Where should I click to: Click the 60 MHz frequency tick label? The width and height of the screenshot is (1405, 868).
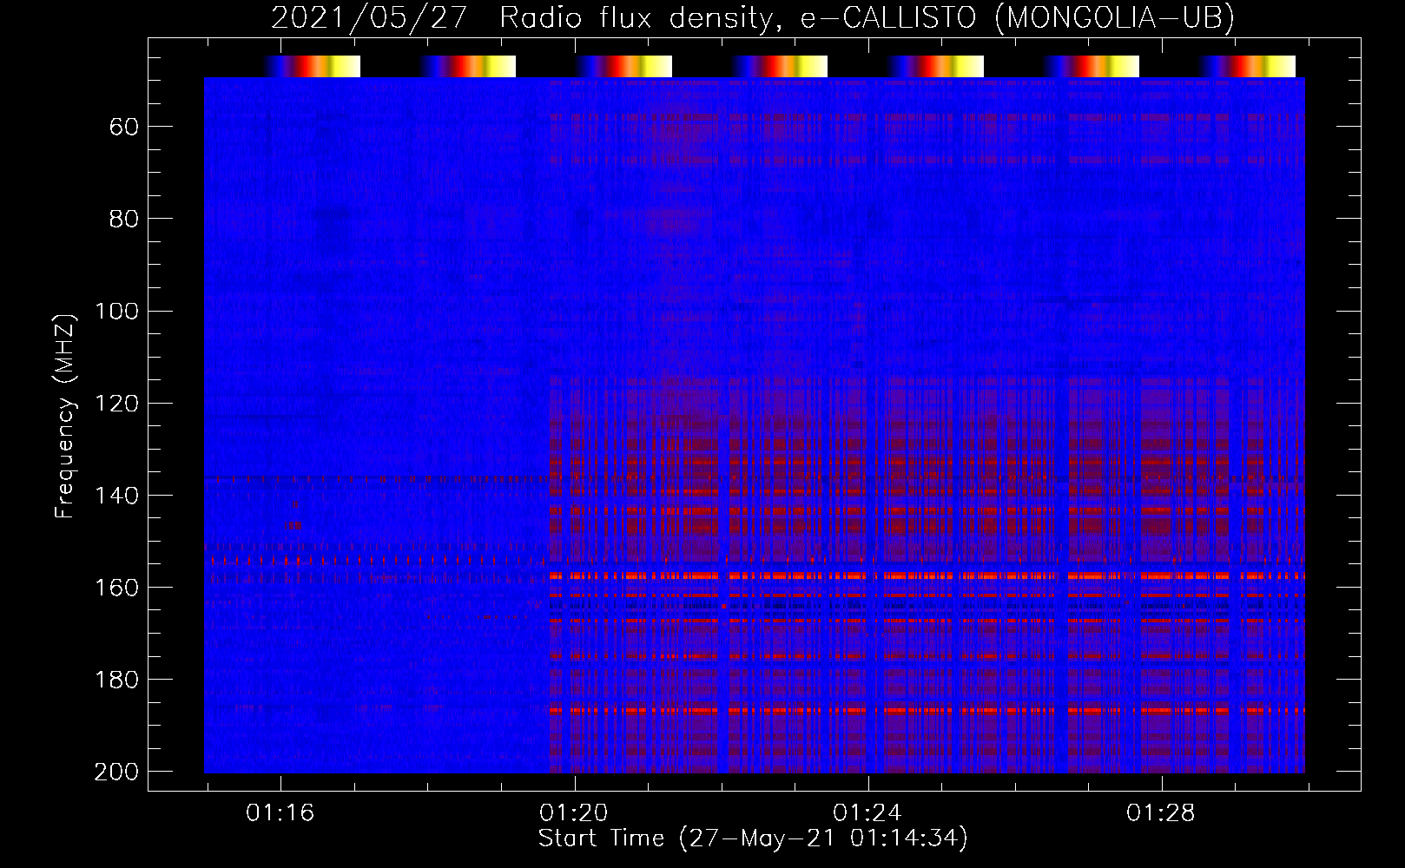click(124, 127)
